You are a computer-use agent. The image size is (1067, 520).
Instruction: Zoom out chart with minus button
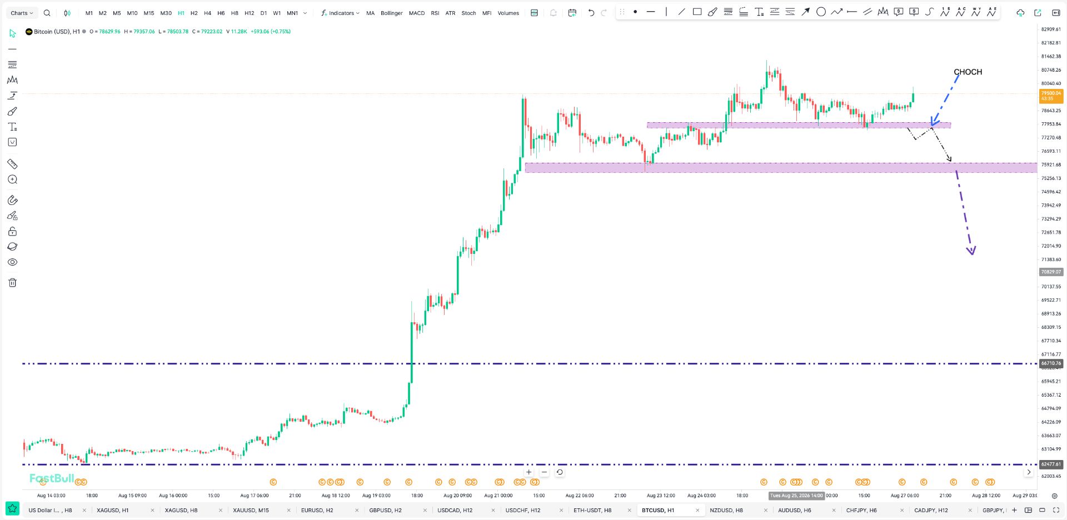tap(544, 472)
